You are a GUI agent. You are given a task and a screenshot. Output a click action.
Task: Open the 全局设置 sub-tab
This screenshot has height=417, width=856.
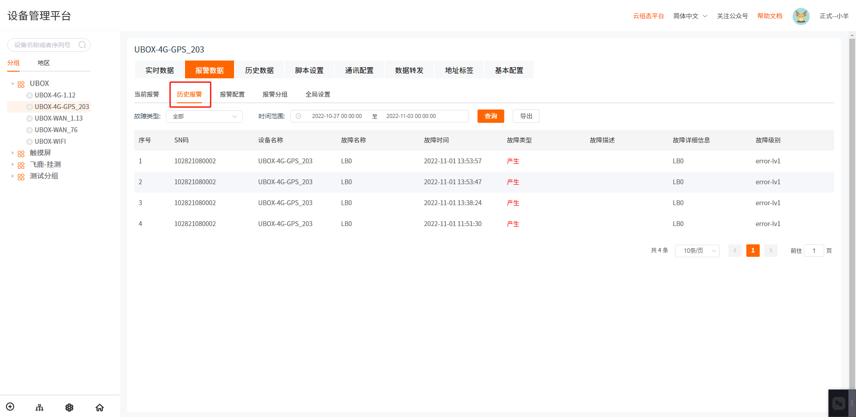click(318, 94)
